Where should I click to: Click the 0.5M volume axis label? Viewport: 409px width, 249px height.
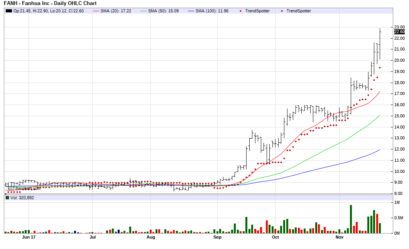coord(399,218)
